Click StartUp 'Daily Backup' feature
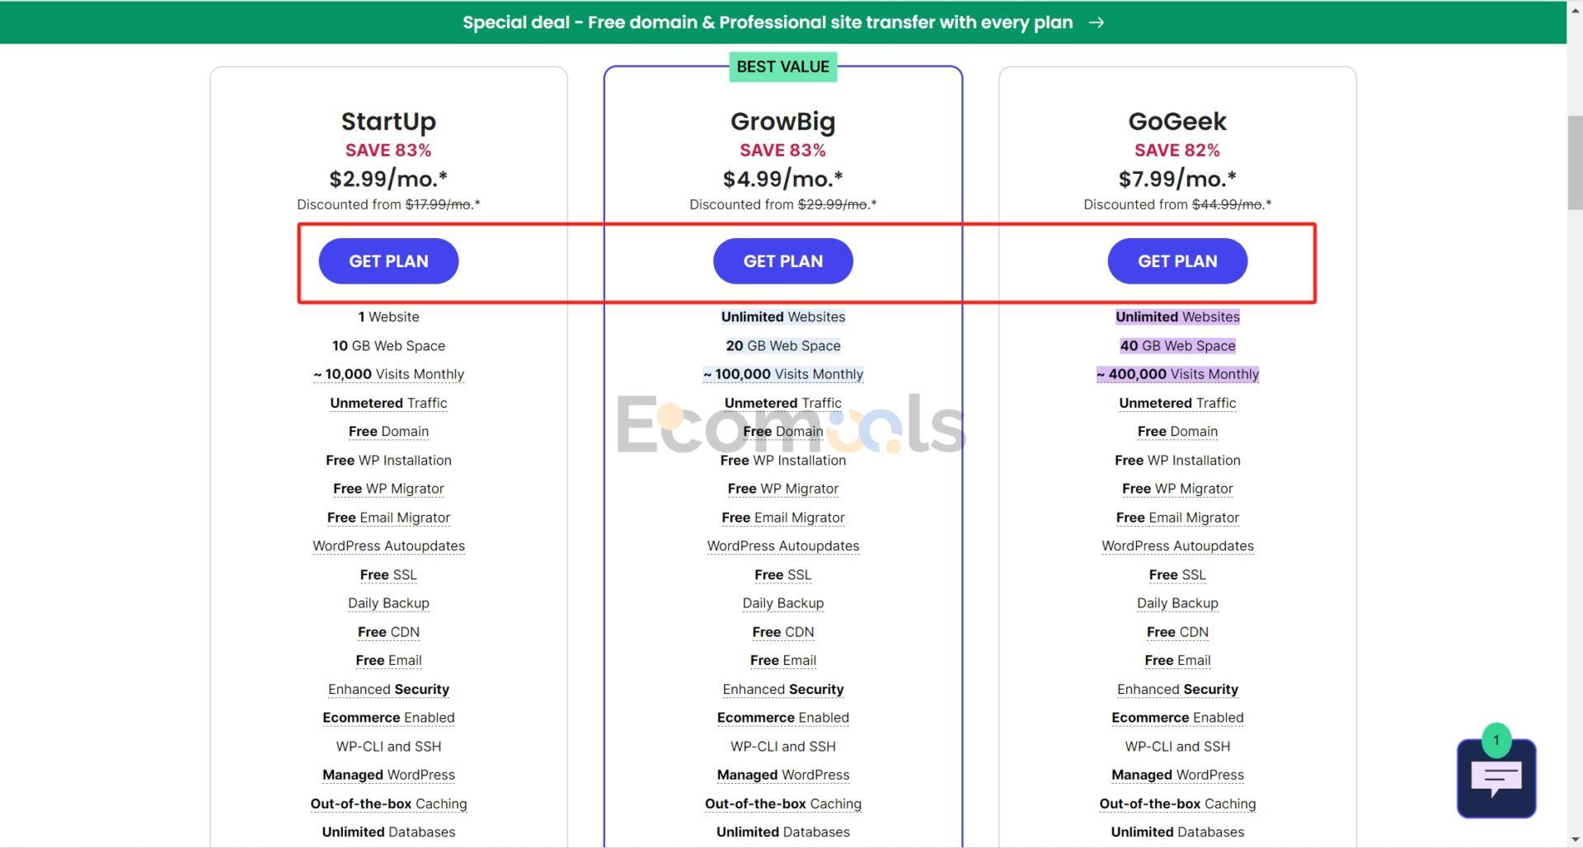Image resolution: width=1583 pixels, height=848 pixels. point(388,603)
